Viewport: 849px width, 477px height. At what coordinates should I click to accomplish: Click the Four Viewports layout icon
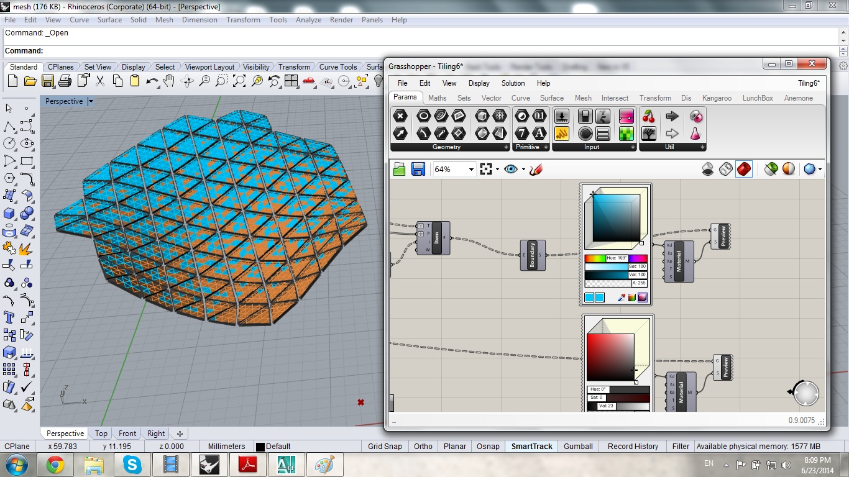tap(291, 81)
